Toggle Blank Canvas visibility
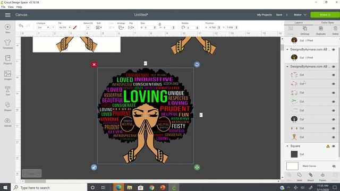The height and width of the screenshot is (191, 340). [x=334, y=166]
